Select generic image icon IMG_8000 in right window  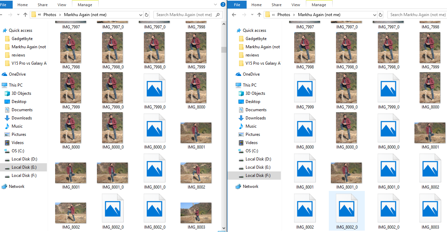(x=305, y=128)
